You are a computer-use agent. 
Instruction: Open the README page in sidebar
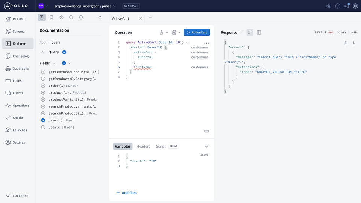tap(18, 19)
